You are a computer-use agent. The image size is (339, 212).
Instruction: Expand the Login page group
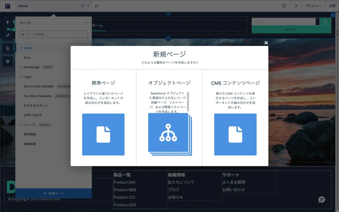click(x=21, y=77)
